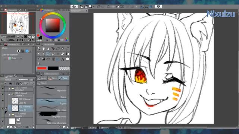Choose the Suave brush preset
The image size is (239, 134).
(52, 95)
